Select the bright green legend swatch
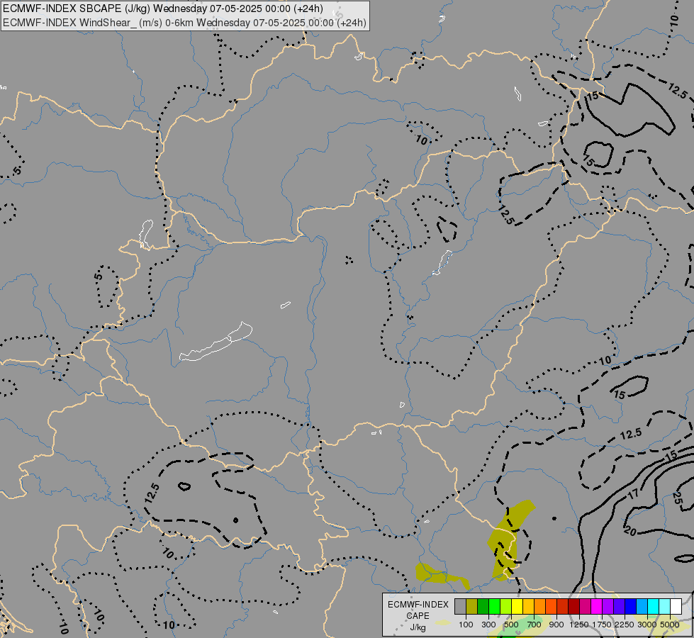Screen dimensions: 694x638 494,606
